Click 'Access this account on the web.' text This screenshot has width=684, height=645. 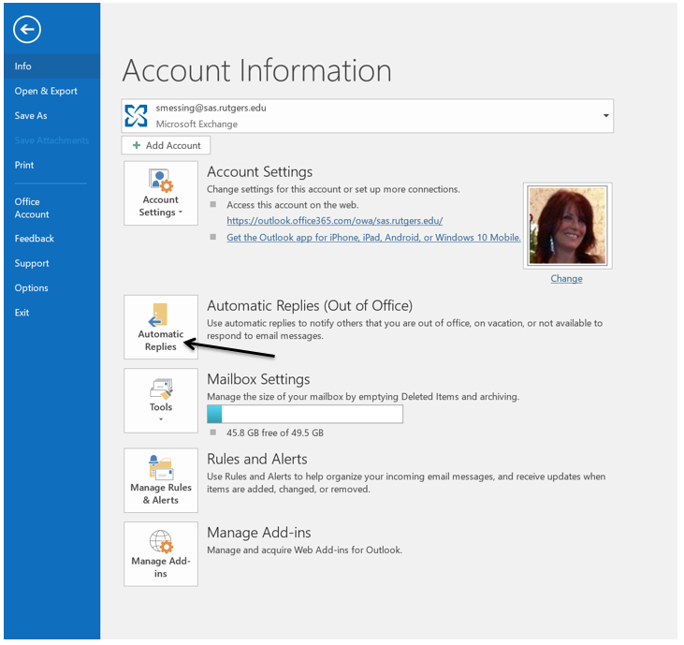293,205
